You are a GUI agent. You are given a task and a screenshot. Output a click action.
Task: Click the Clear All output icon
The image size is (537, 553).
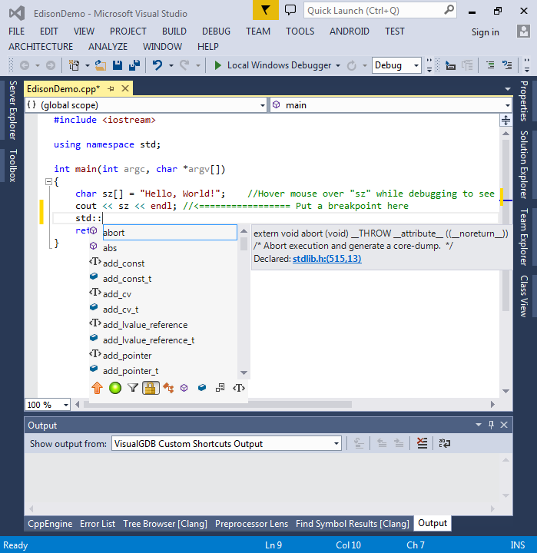pyautogui.click(x=422, y=443)
